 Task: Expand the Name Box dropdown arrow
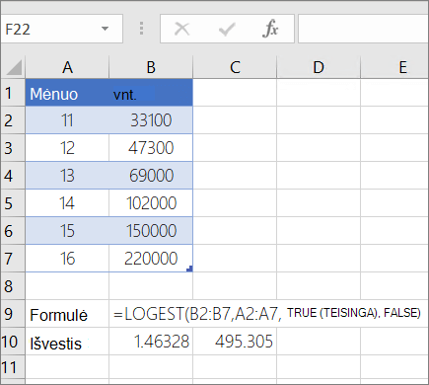point(105,29)
